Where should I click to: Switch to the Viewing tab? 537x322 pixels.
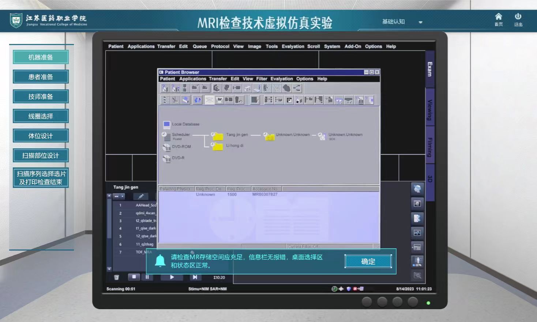click(430, 110)
